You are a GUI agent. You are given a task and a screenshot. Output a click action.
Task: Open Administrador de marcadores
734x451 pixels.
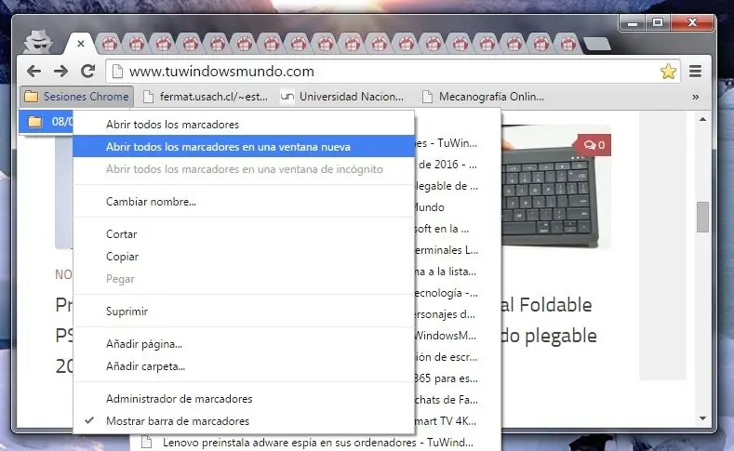(x=244, y=399)
